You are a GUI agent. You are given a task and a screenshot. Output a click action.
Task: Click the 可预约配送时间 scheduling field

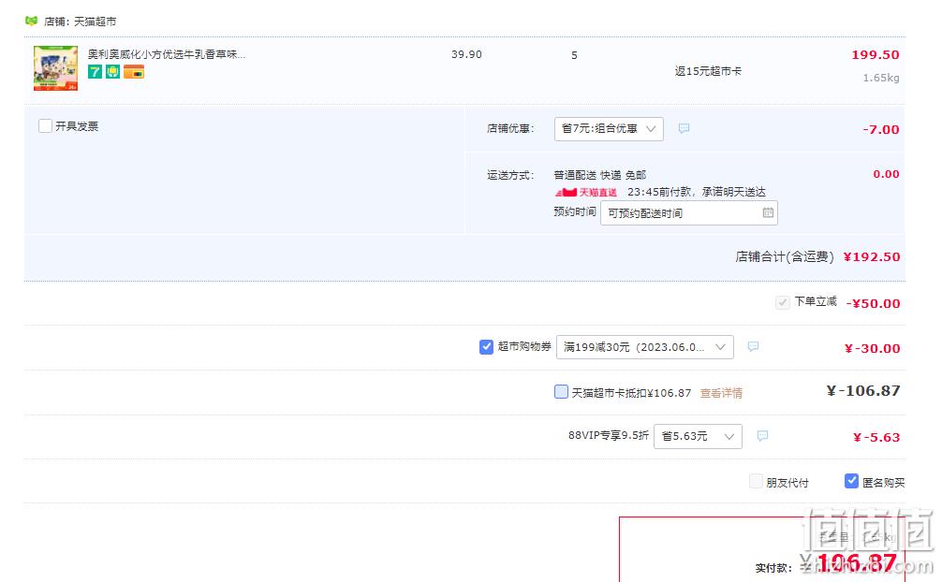click(688, 213)
